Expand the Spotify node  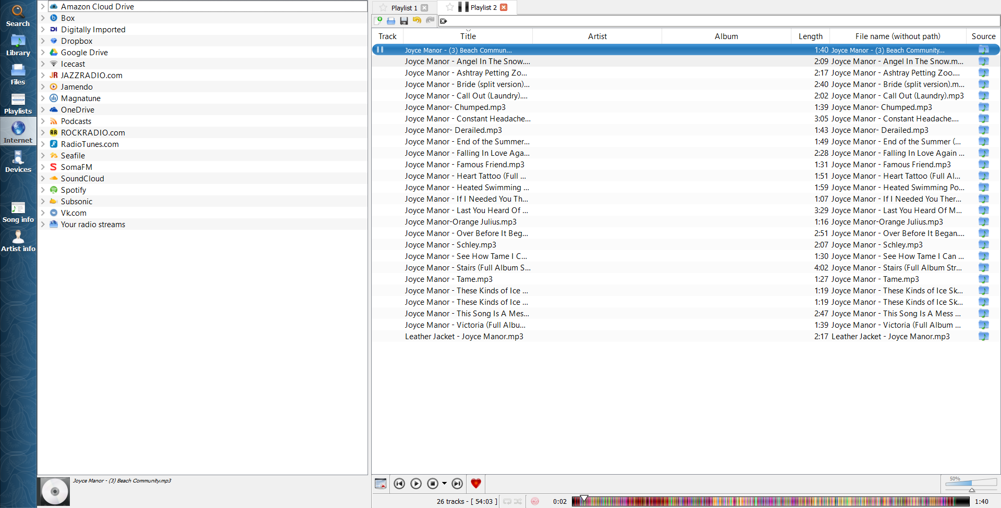[x=43, y=190]
